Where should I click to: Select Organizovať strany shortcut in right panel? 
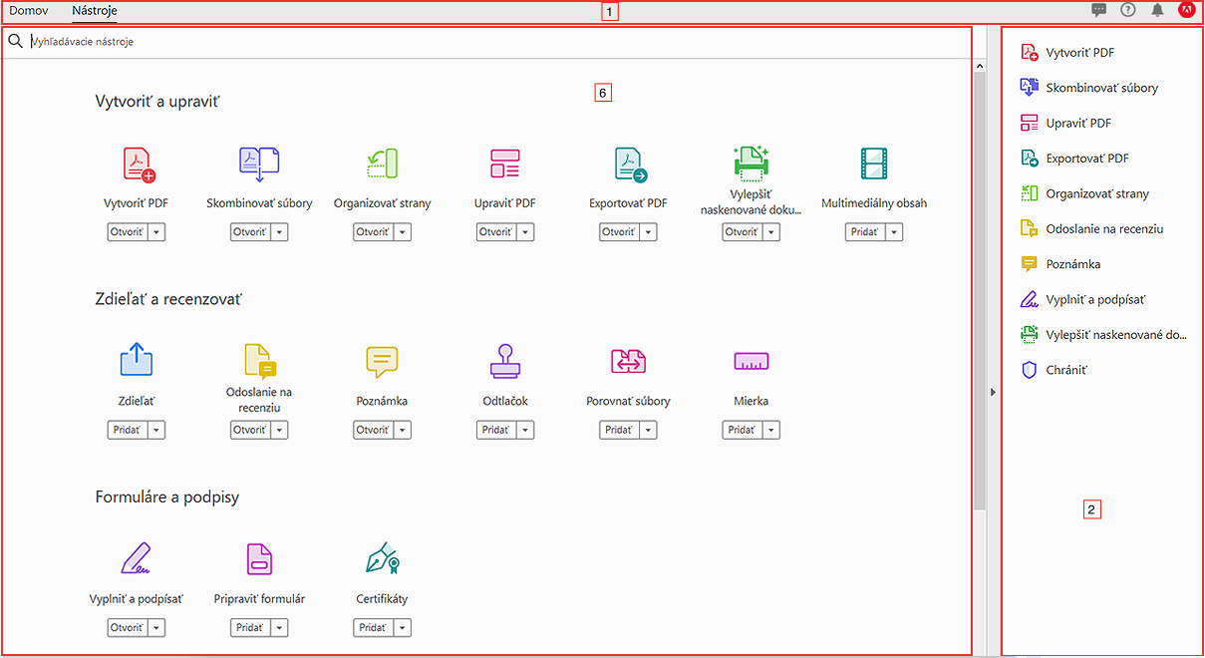pos(1085,193)
